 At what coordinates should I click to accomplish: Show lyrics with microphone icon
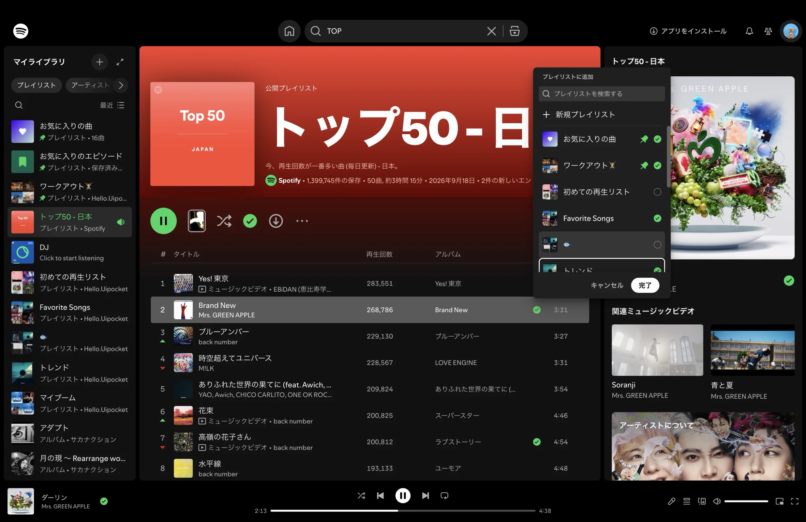[x=672, y=501]
